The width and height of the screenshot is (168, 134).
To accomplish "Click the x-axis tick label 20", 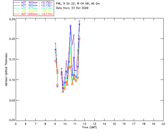I will click(163, 124).
